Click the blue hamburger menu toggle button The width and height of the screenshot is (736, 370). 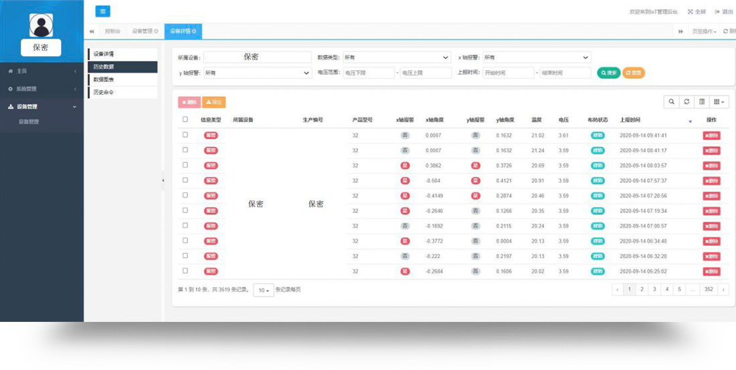(102, 11)
